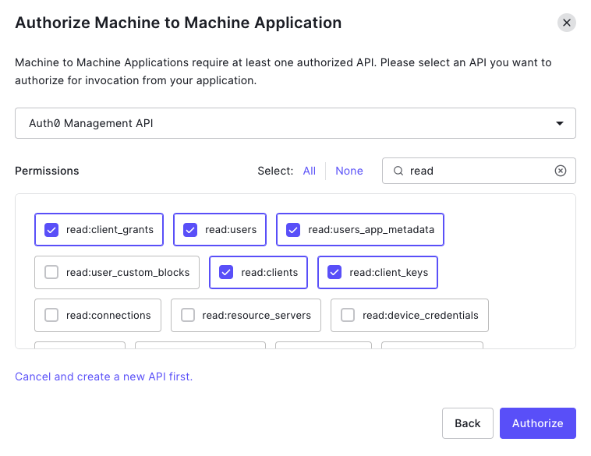Select None permissions link
This screenshot has width=591, height=456.
point(349,171)
